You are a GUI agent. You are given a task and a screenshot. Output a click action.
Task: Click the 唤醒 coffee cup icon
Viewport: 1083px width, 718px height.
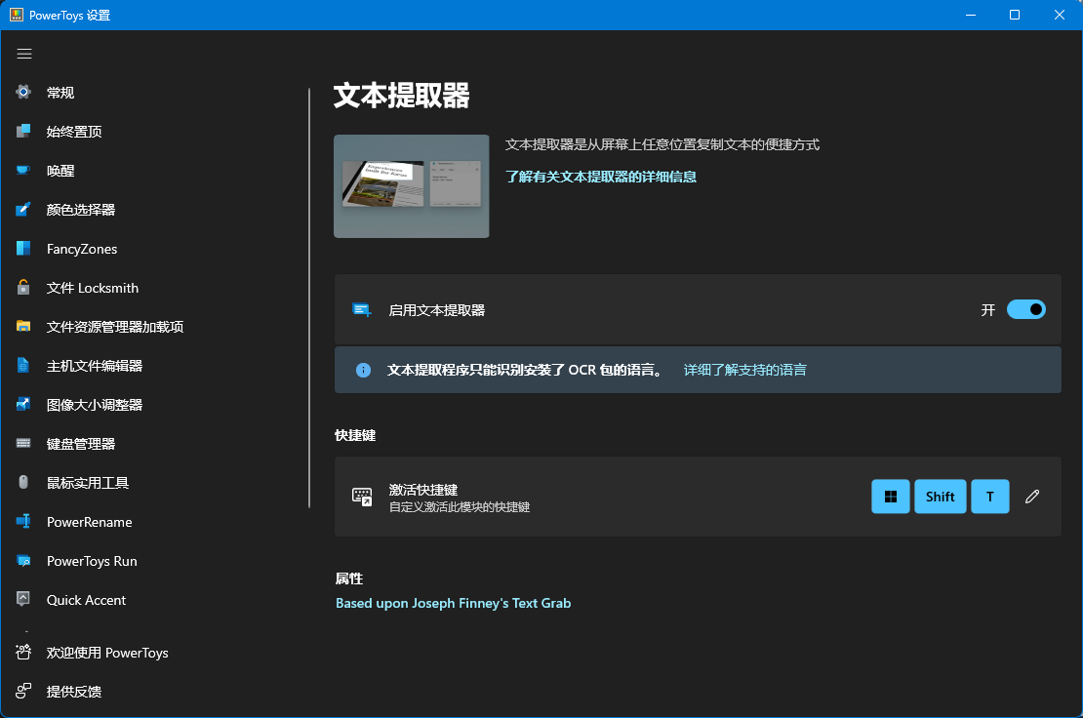click(x=23, y=170)
